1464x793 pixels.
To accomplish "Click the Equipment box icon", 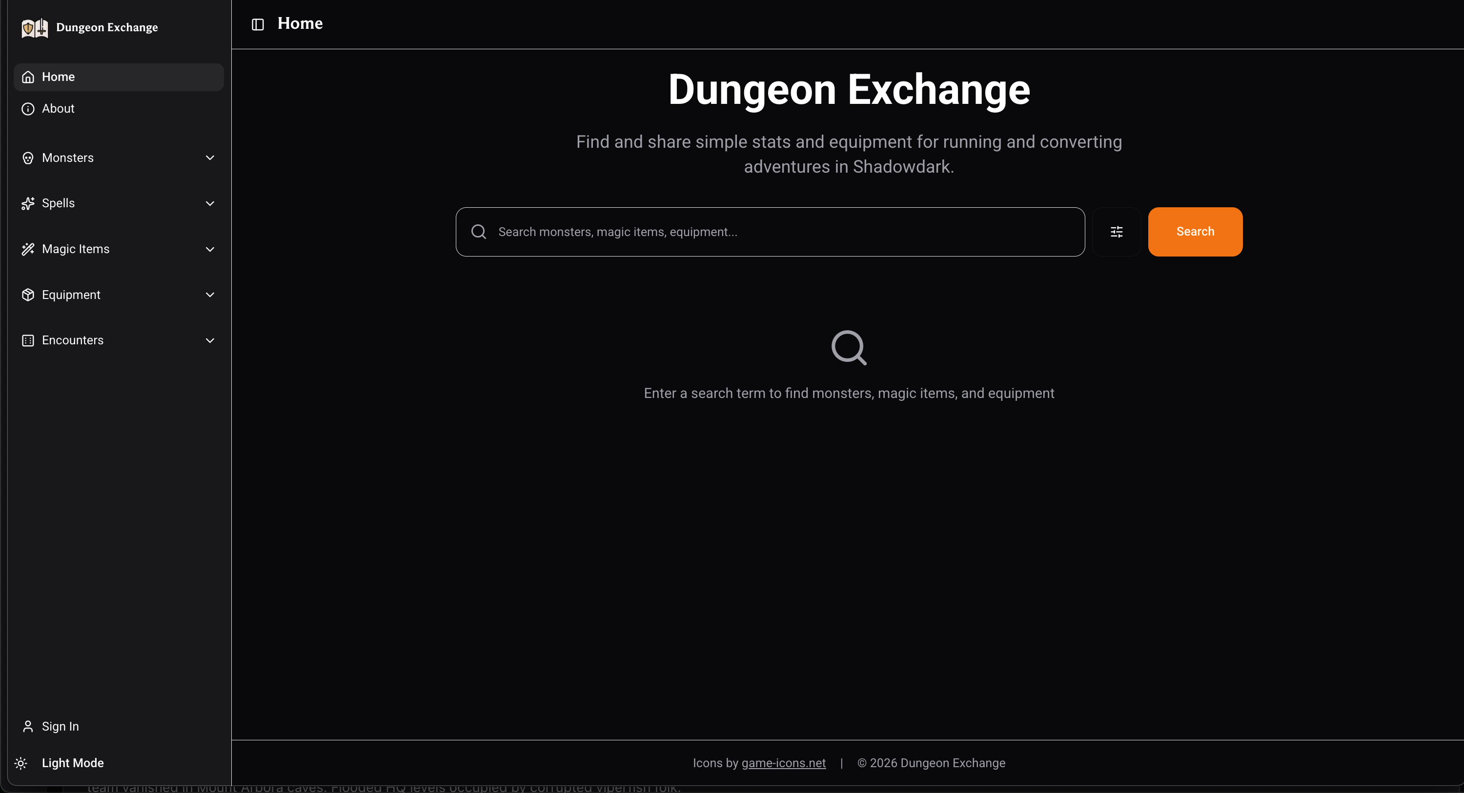I will tap(28, 295).
